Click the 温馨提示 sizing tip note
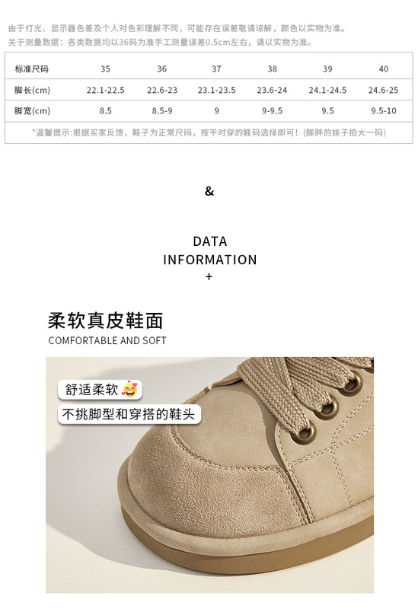The width and height of the screenshot is (418, 609). tap(209, 132)
